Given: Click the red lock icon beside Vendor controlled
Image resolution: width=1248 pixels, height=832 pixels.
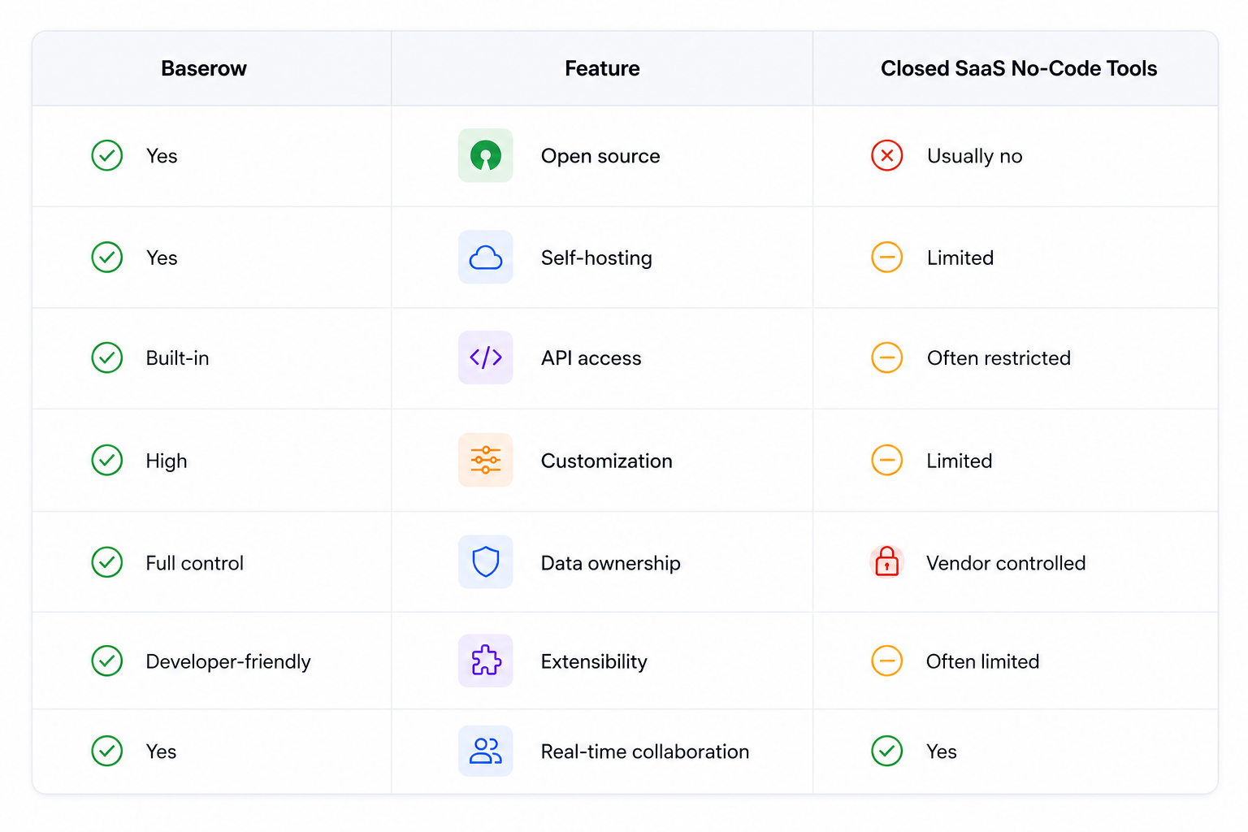Looking at the screenshot, I should click(887, 561).
